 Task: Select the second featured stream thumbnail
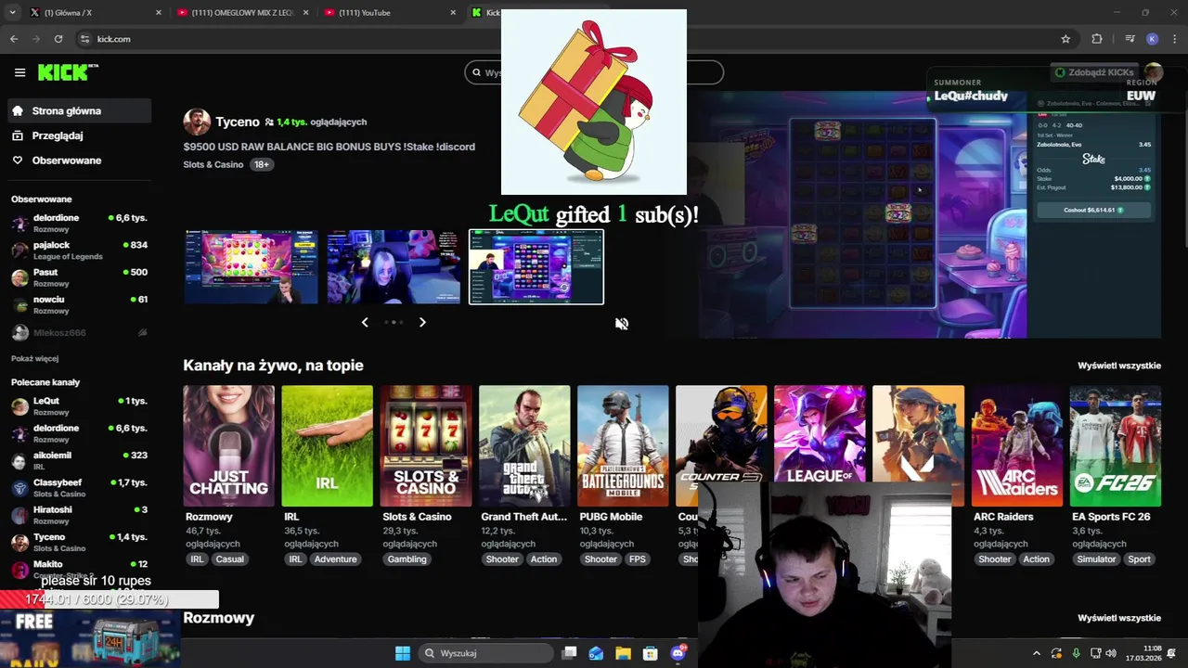[394, 267]
